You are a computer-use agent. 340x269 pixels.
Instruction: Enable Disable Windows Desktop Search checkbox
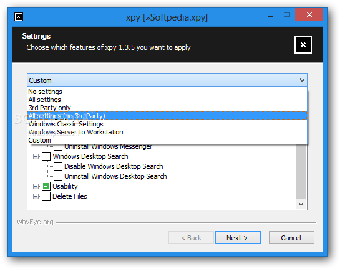tap(58, 166)
